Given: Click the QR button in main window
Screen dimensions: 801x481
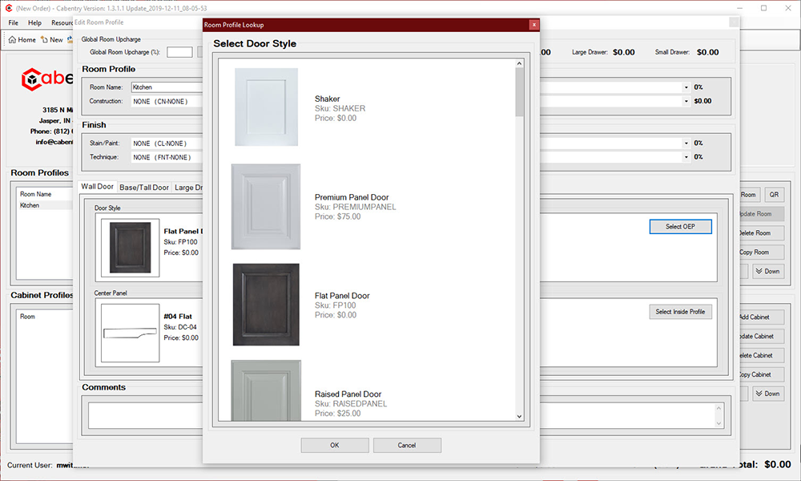Looking at the screenshot, I should tap(774, 195).
